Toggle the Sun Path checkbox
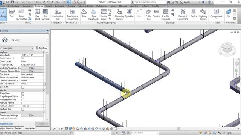 point(23,87)
